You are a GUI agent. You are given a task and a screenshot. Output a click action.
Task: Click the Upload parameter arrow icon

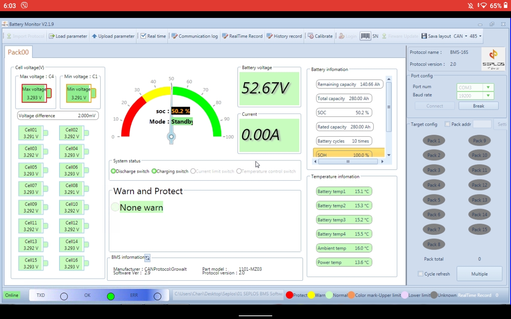[95, 36]
